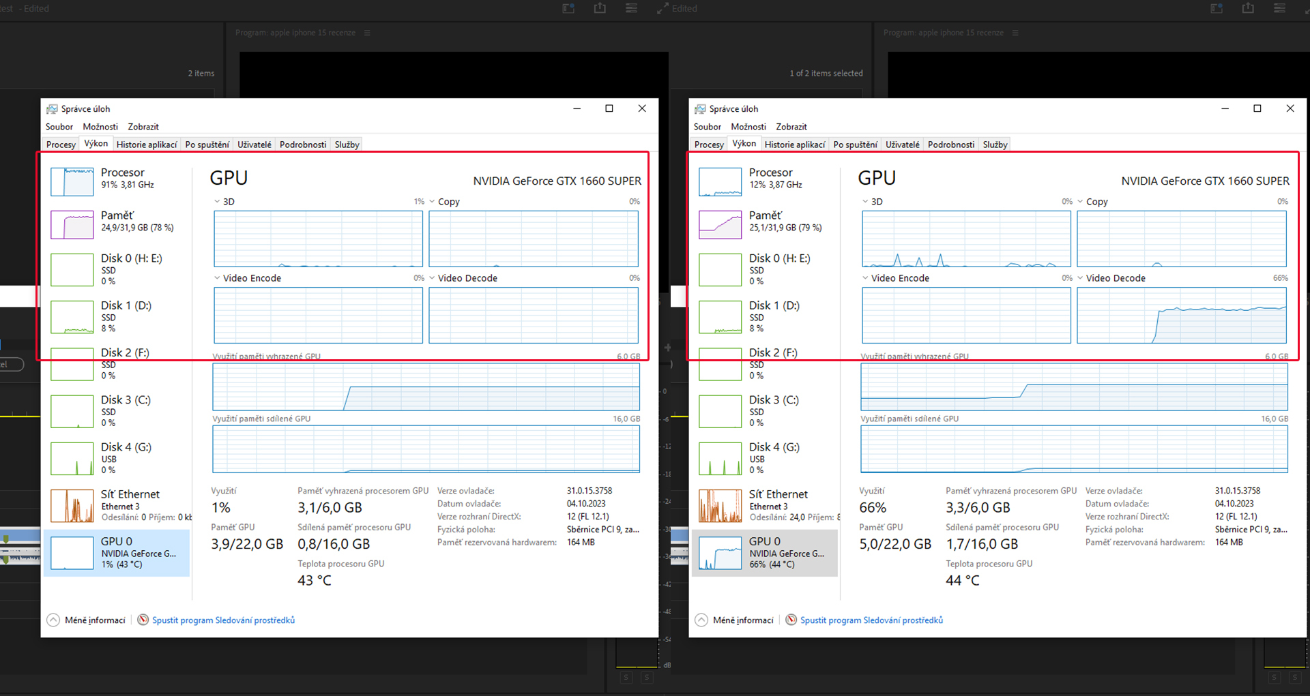Click the Video Decode graph showing 66% activity
The height and width of the screenshot is (696, 1310).
click(1181, 315)
